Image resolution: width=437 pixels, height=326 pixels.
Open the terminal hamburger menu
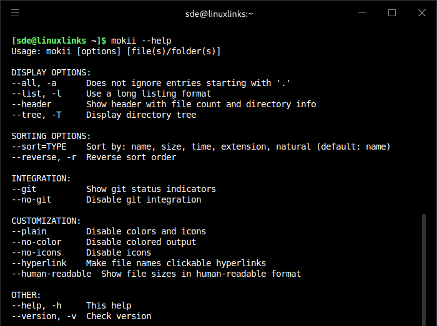(x=15, y=12)
